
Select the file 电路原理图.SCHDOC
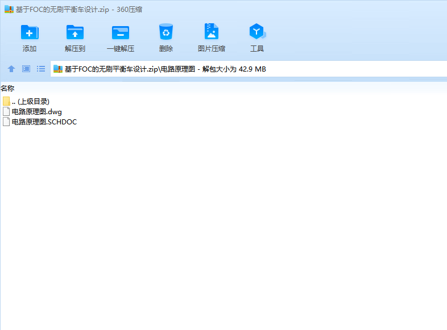click(44, 122)
